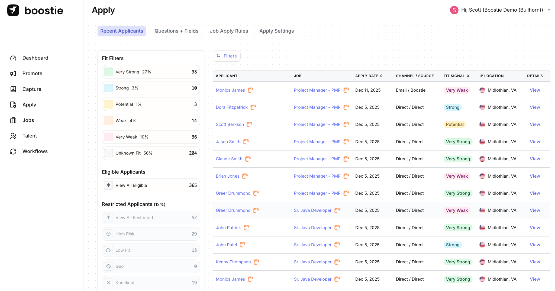Viewport: 555px width, 291px height.
Task: Click the Dashboard gauge icon in sidebar
Action: (13, 58)
